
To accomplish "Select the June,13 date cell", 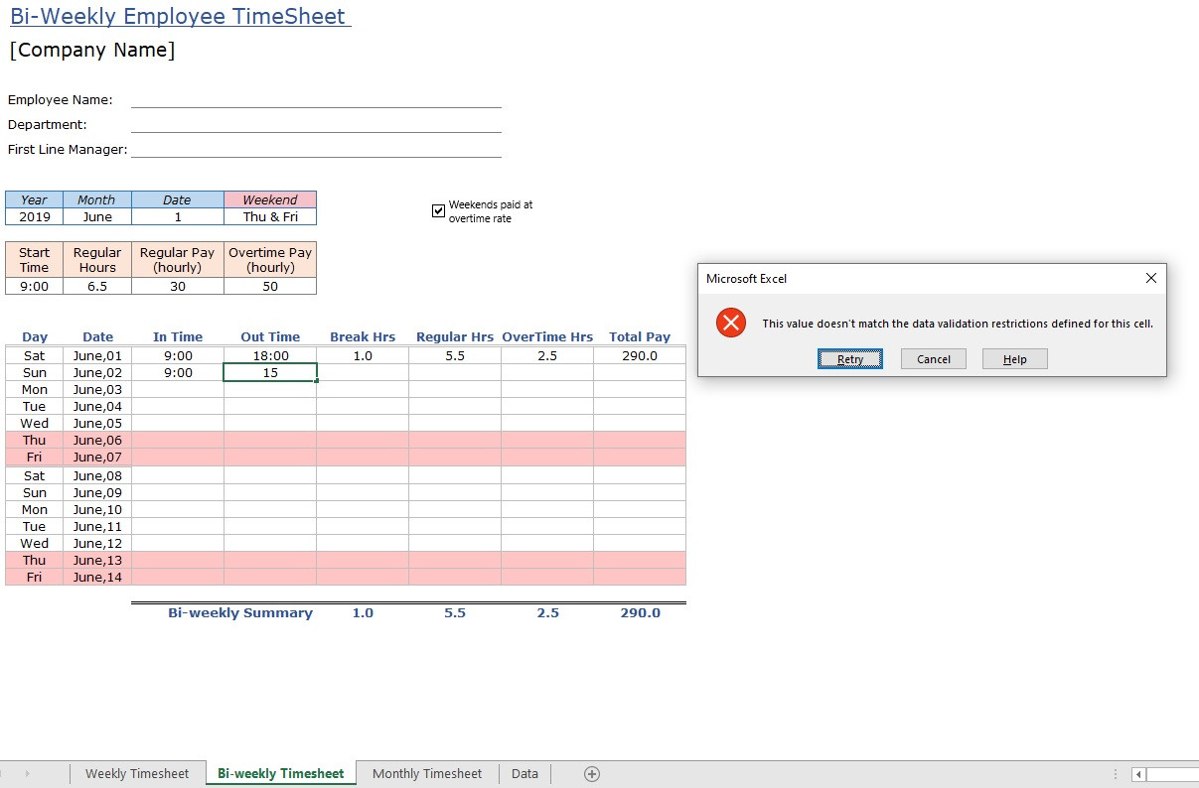I will coord(97,560).
